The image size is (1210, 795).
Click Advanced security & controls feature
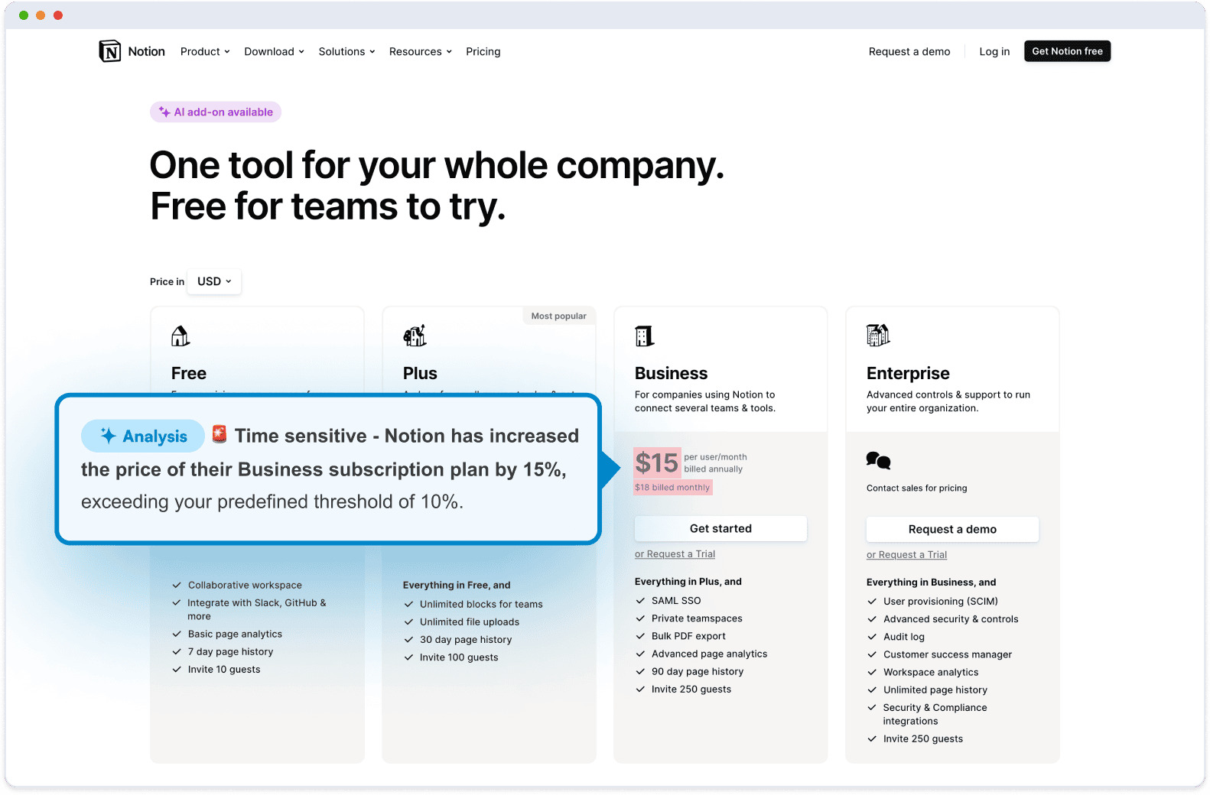point(951,619)
